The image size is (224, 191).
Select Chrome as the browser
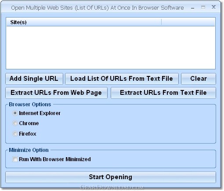pos(15,123)
